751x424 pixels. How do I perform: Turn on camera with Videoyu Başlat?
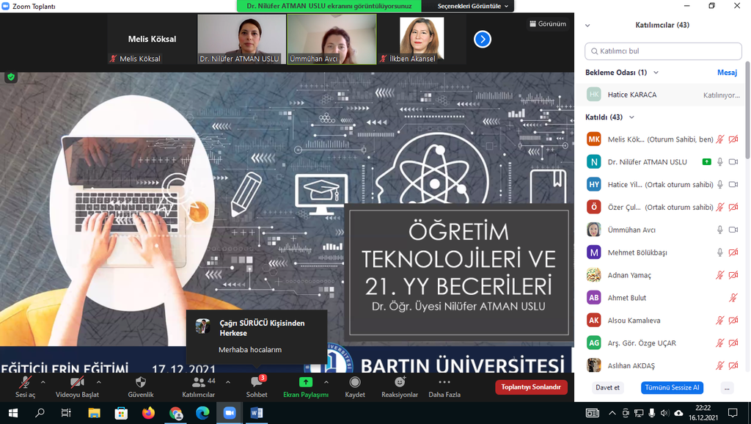click(x=76, y=382)
